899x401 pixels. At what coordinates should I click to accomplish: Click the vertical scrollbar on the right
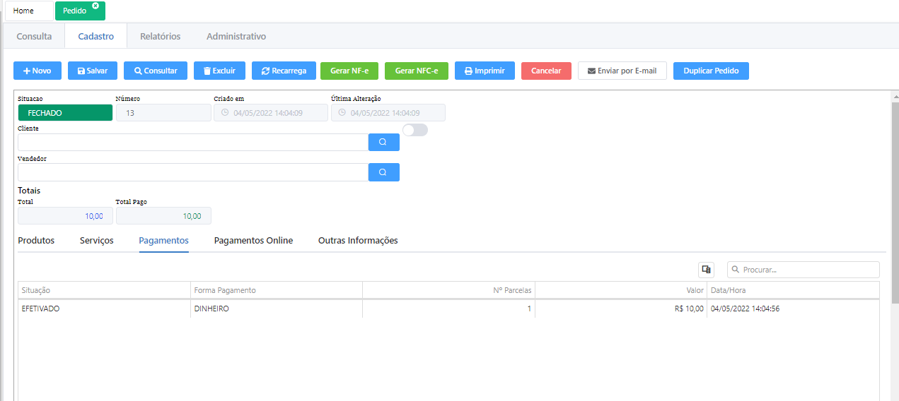pyautogui.click(x=894, y=198)
